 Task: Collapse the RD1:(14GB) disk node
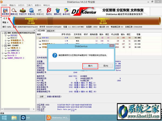pyautogui.click(x=2, y=46)
